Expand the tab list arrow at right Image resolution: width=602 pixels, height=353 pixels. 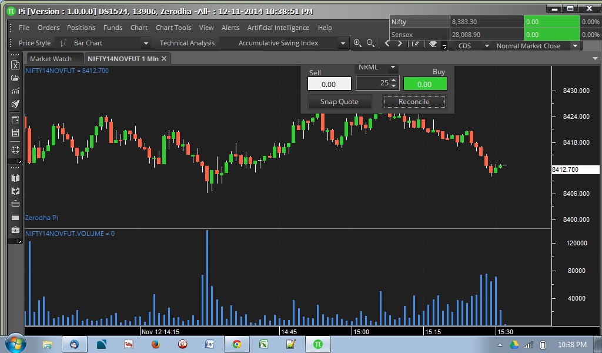(x=595, y=58)
